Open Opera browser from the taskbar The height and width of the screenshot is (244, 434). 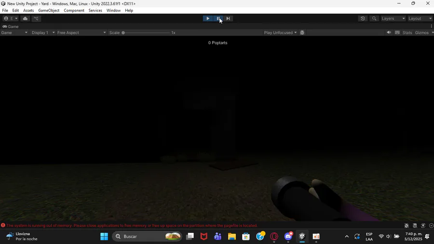click(274, 236)
